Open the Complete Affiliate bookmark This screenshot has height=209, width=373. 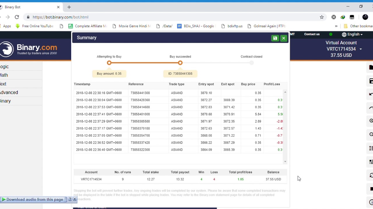pos(87,26)
